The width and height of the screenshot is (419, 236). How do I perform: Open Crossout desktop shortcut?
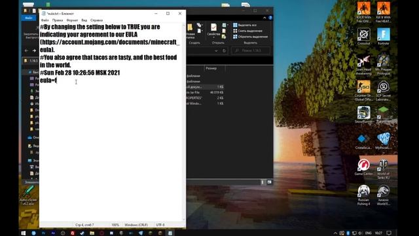tap(364, 37)
